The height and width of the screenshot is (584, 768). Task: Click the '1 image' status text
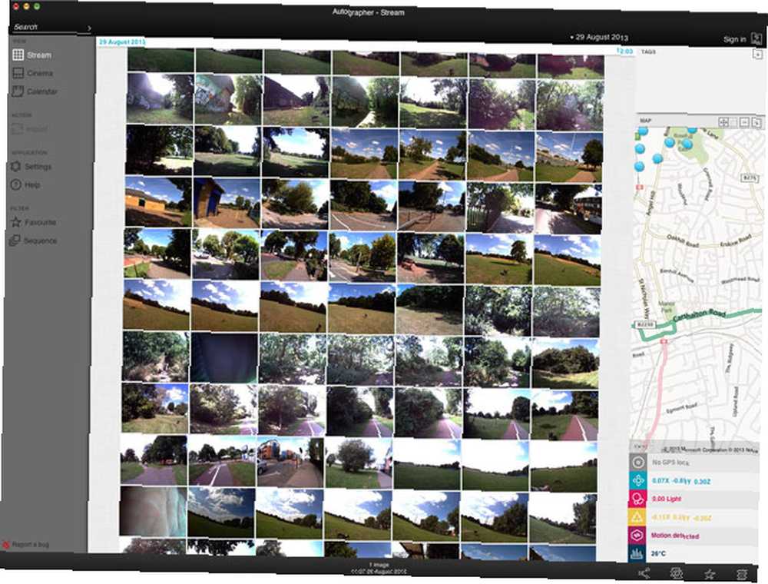(x=378, y=565)
